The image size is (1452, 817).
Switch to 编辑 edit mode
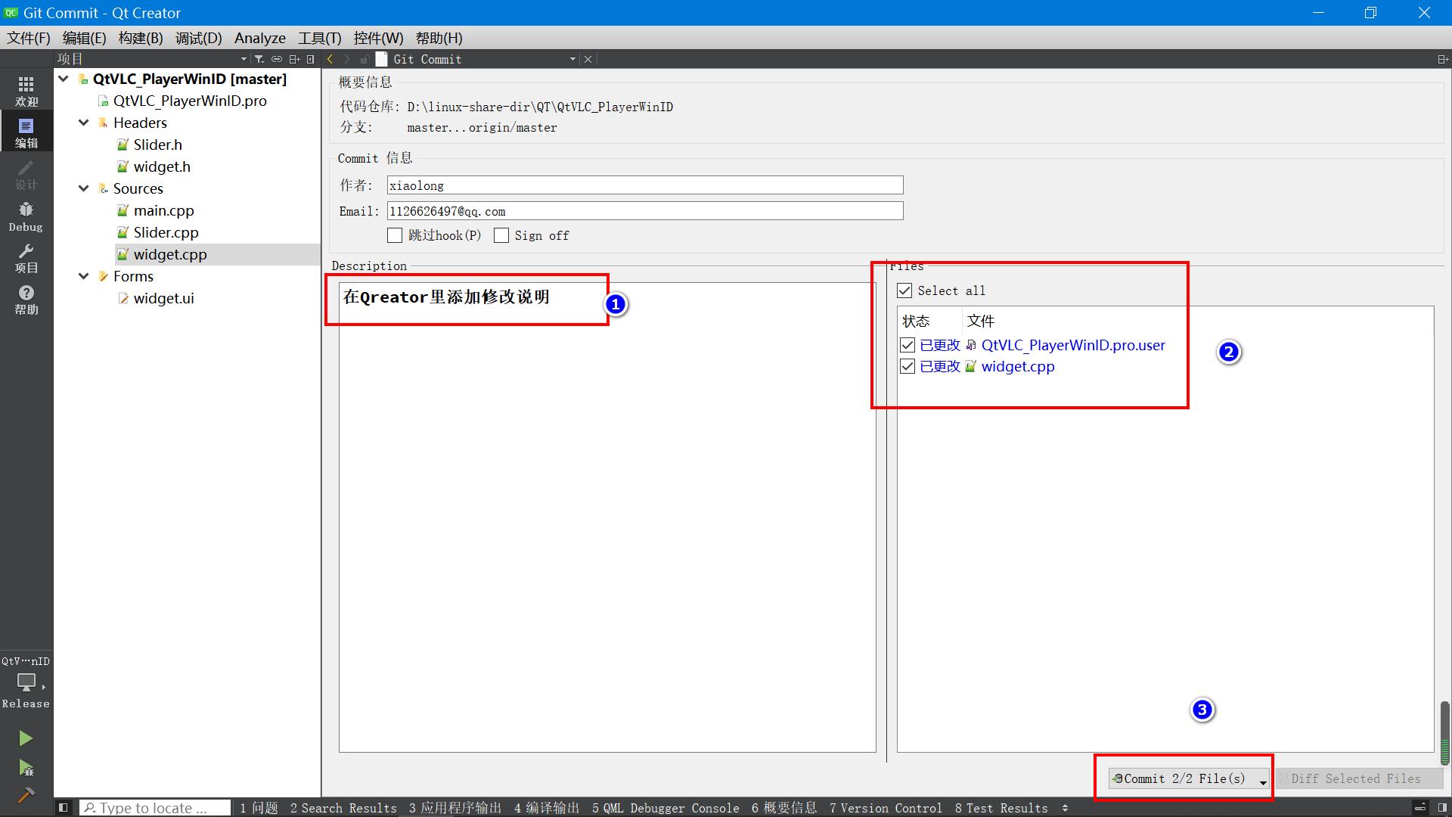point(26,132)
